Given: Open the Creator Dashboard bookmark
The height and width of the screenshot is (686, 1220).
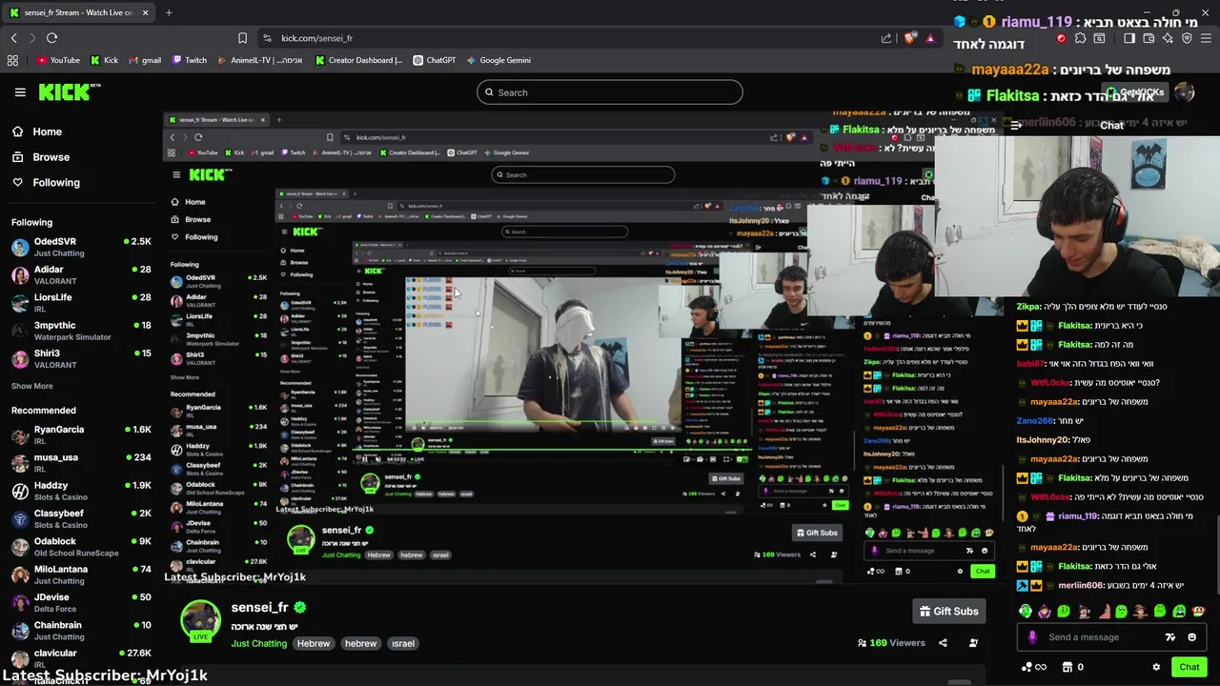Looking at the screenshot, I should coord(358,60).
